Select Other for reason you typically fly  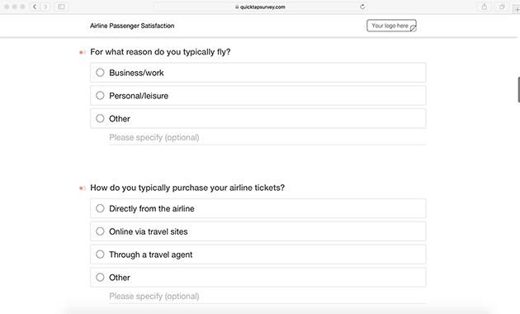(x=258, y=118)
